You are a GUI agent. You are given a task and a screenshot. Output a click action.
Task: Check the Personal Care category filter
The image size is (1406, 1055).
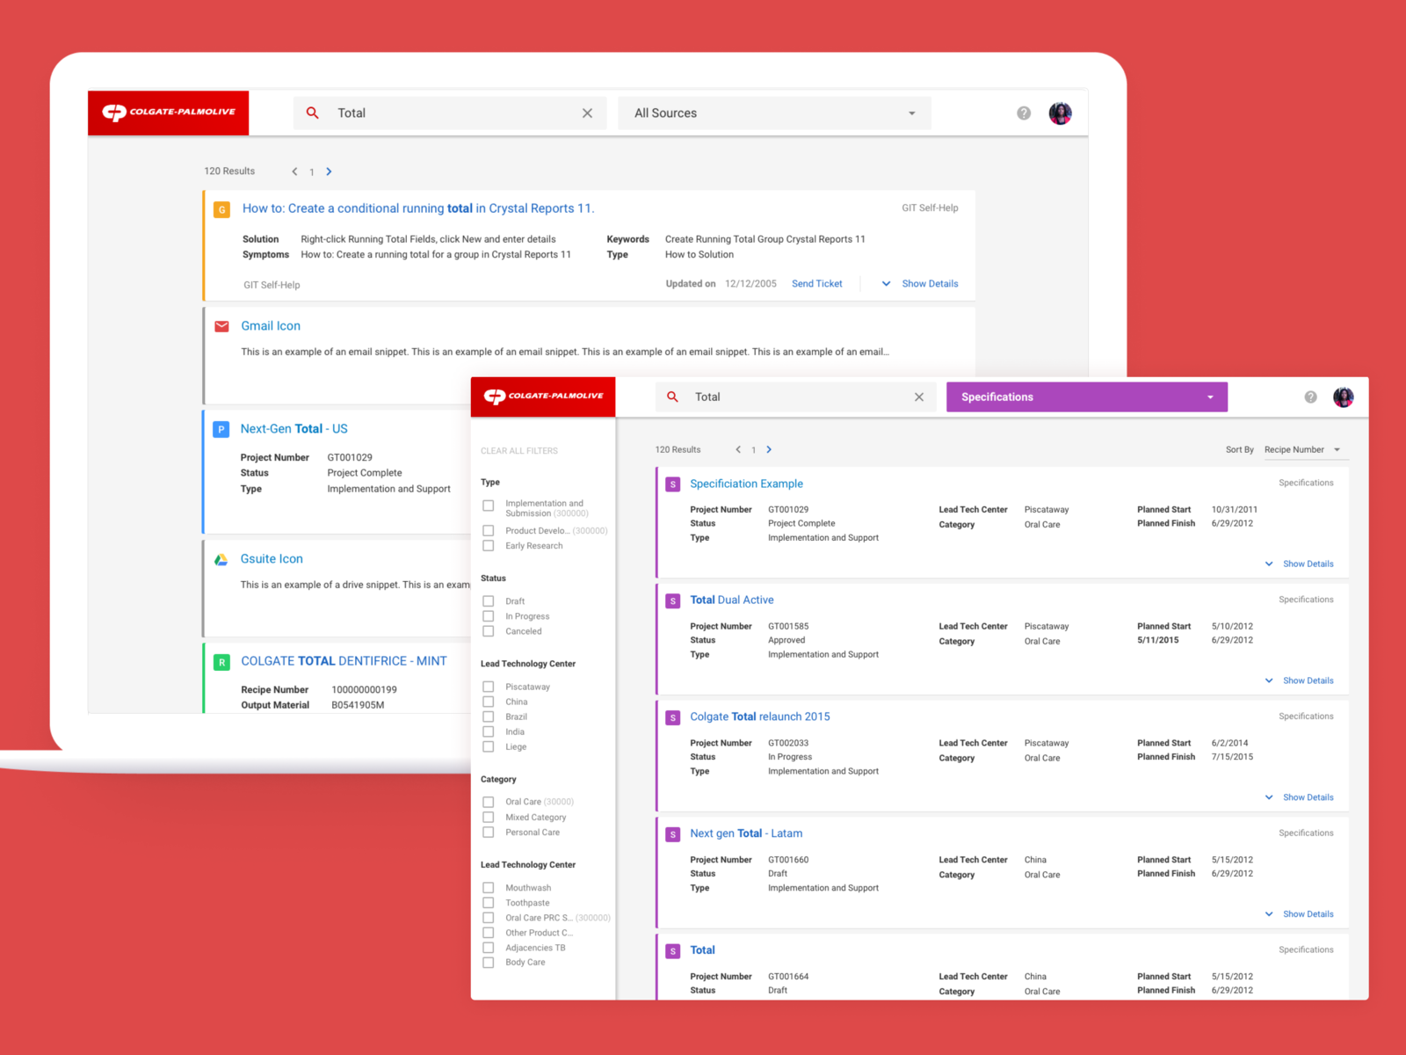tap(488, 833)
